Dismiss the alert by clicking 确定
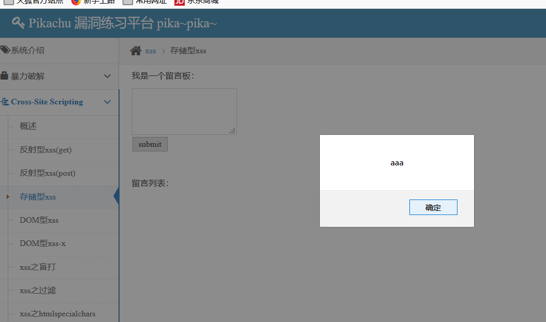Screen dimensions: 546x322 (x=433, y=207)
